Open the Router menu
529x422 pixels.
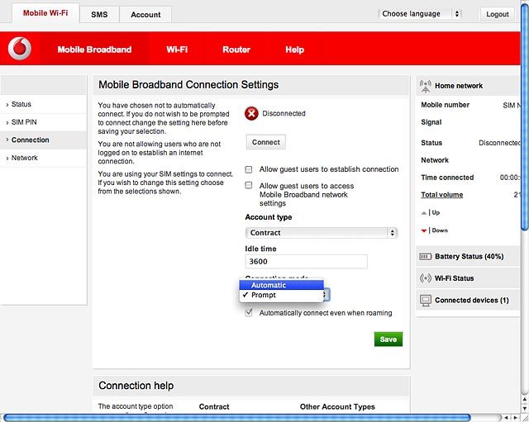pyautogui.click(x=236, y=50)
